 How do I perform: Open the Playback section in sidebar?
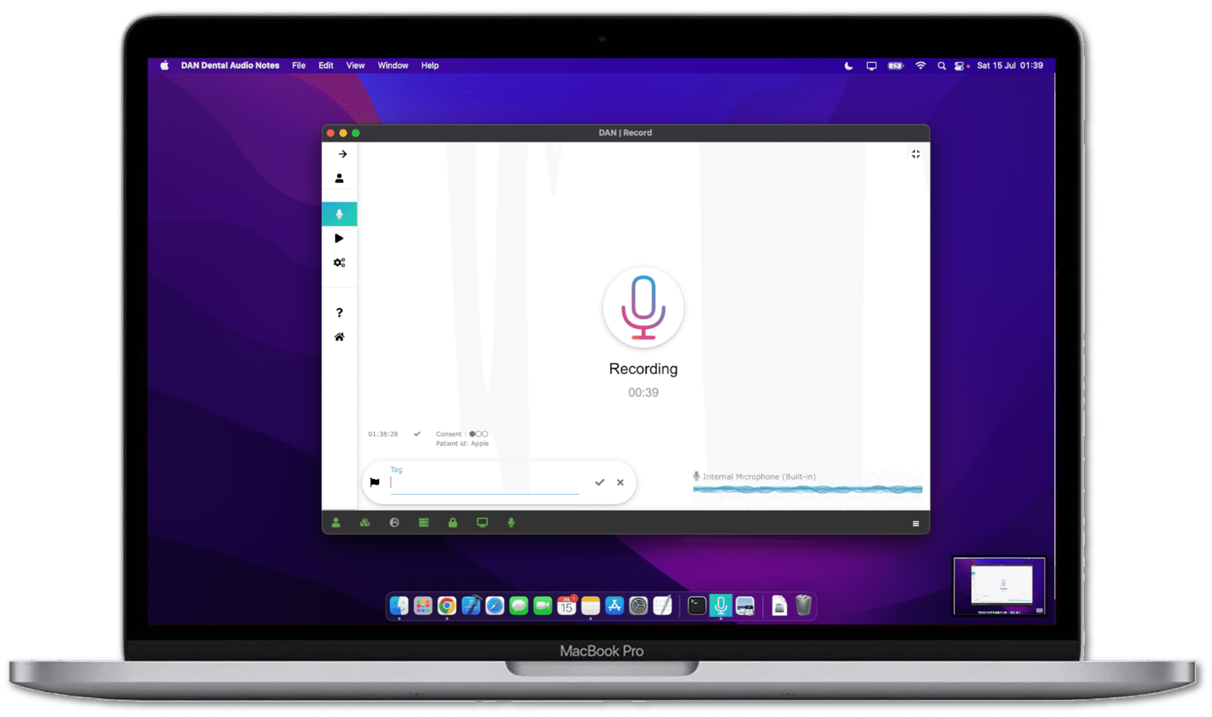[x=339, y=238]
